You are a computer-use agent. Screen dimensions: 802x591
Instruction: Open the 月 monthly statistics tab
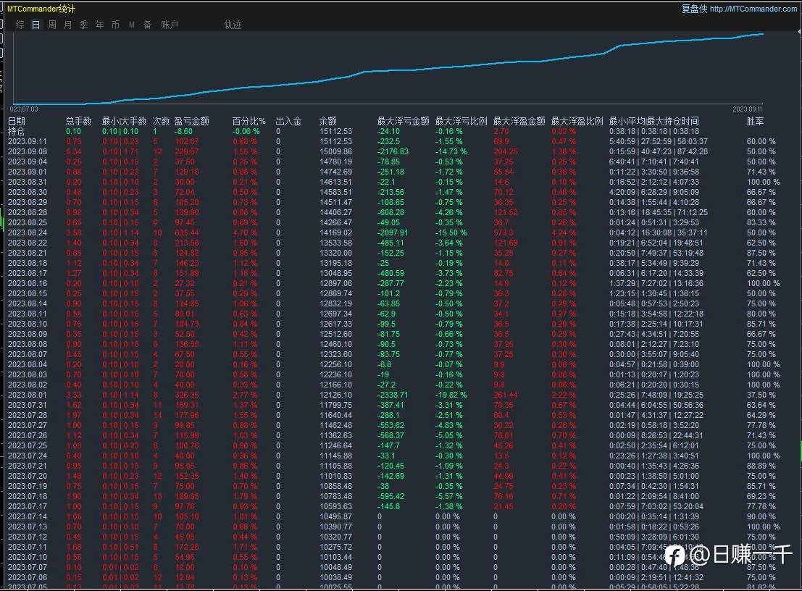coord(67,25)
